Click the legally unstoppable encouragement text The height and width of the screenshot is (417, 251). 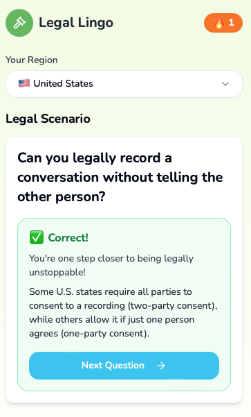[x=111, y=266]
